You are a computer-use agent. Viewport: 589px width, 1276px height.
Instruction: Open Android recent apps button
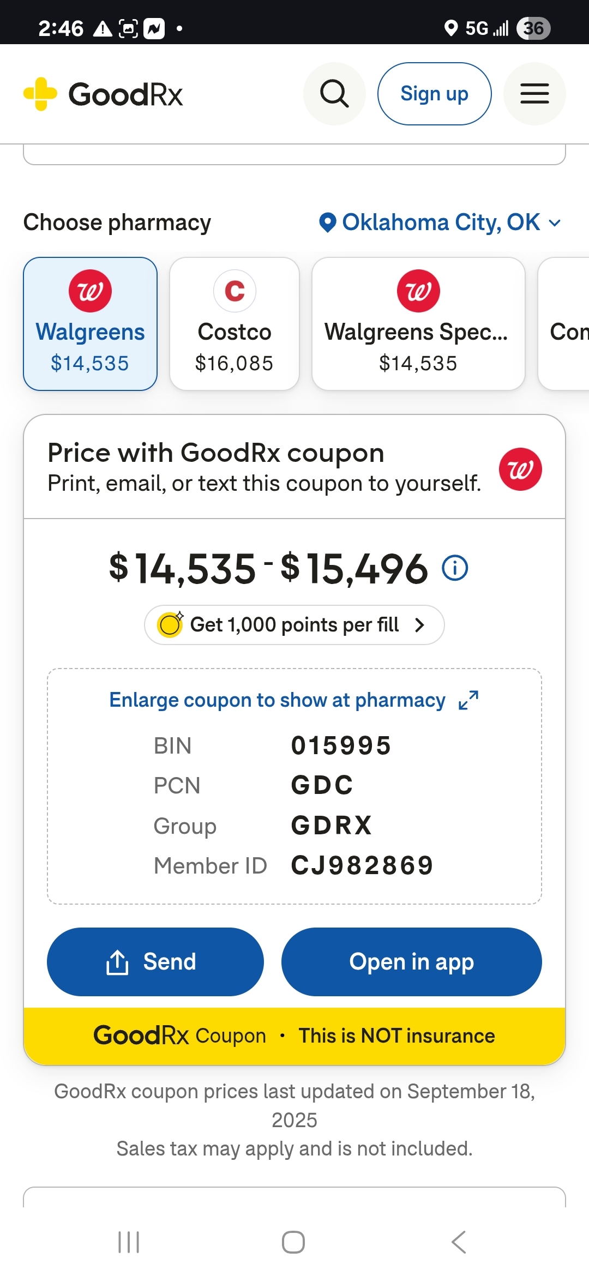[129, 1242]
